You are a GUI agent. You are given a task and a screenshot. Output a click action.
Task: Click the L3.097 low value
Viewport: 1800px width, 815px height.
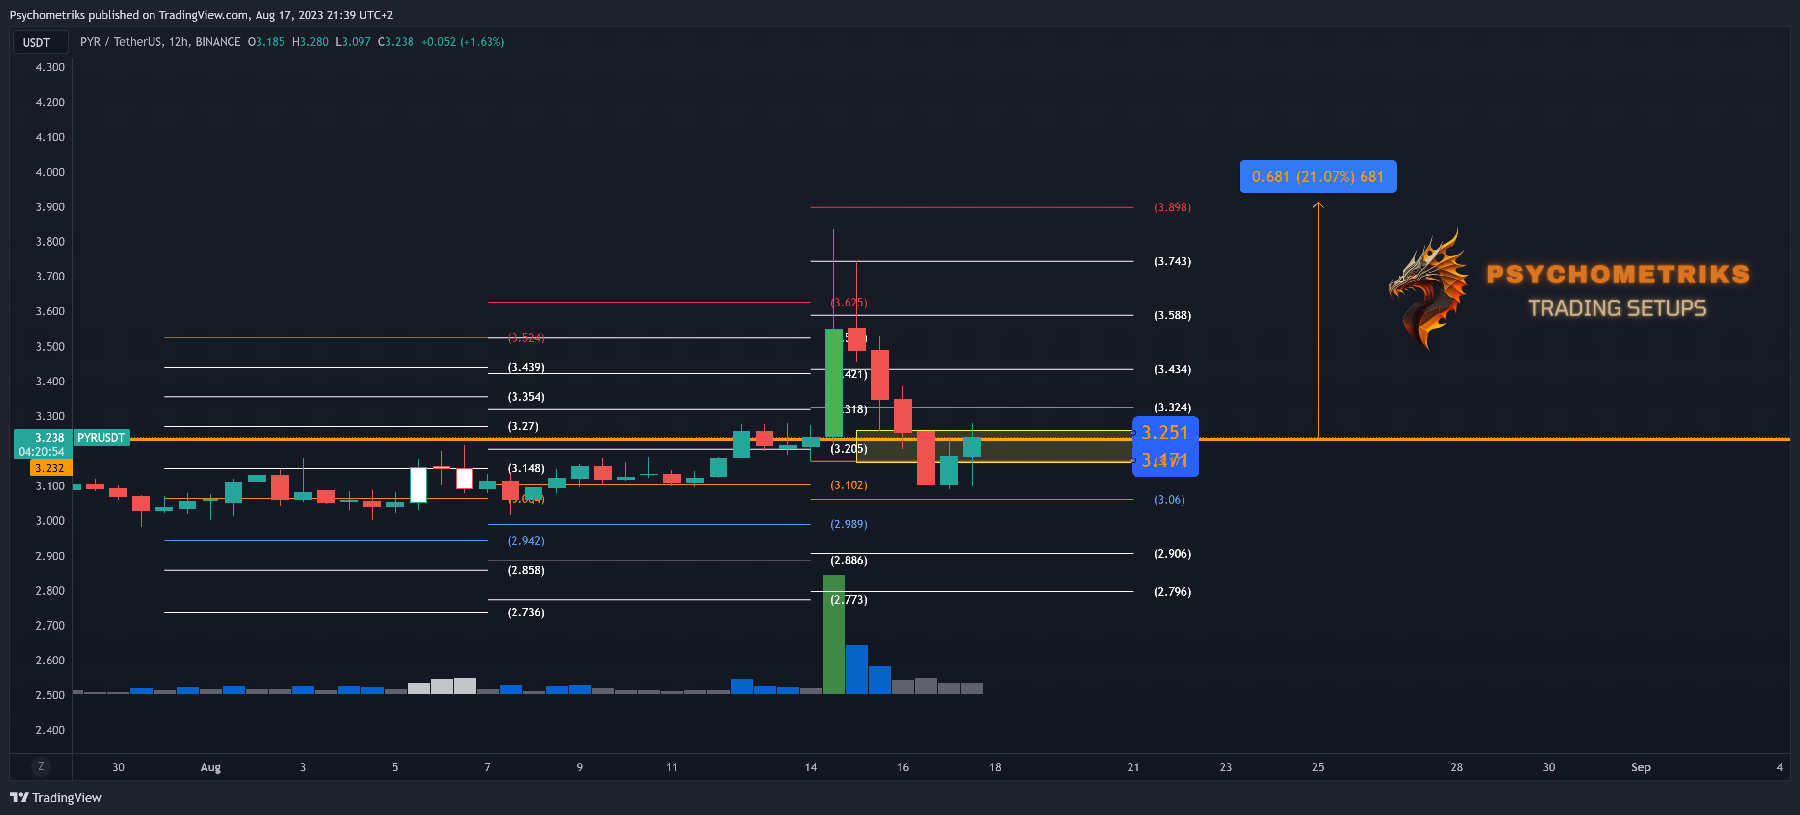[x=353, y=42]
